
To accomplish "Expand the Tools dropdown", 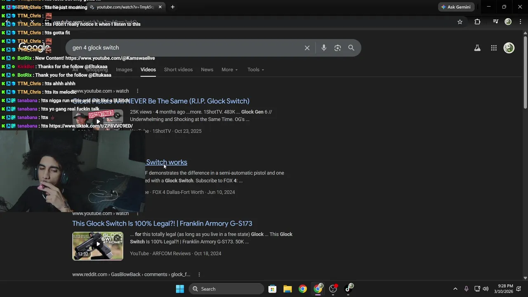I will (256, 70).
